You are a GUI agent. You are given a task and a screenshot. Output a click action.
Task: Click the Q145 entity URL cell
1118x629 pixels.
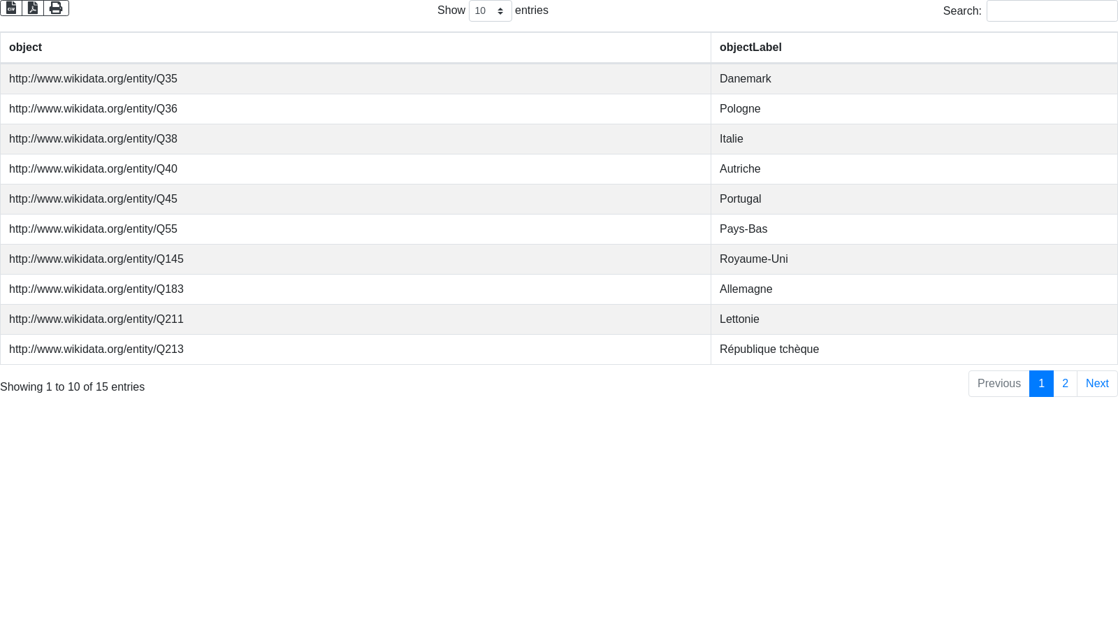pos(96,259)
